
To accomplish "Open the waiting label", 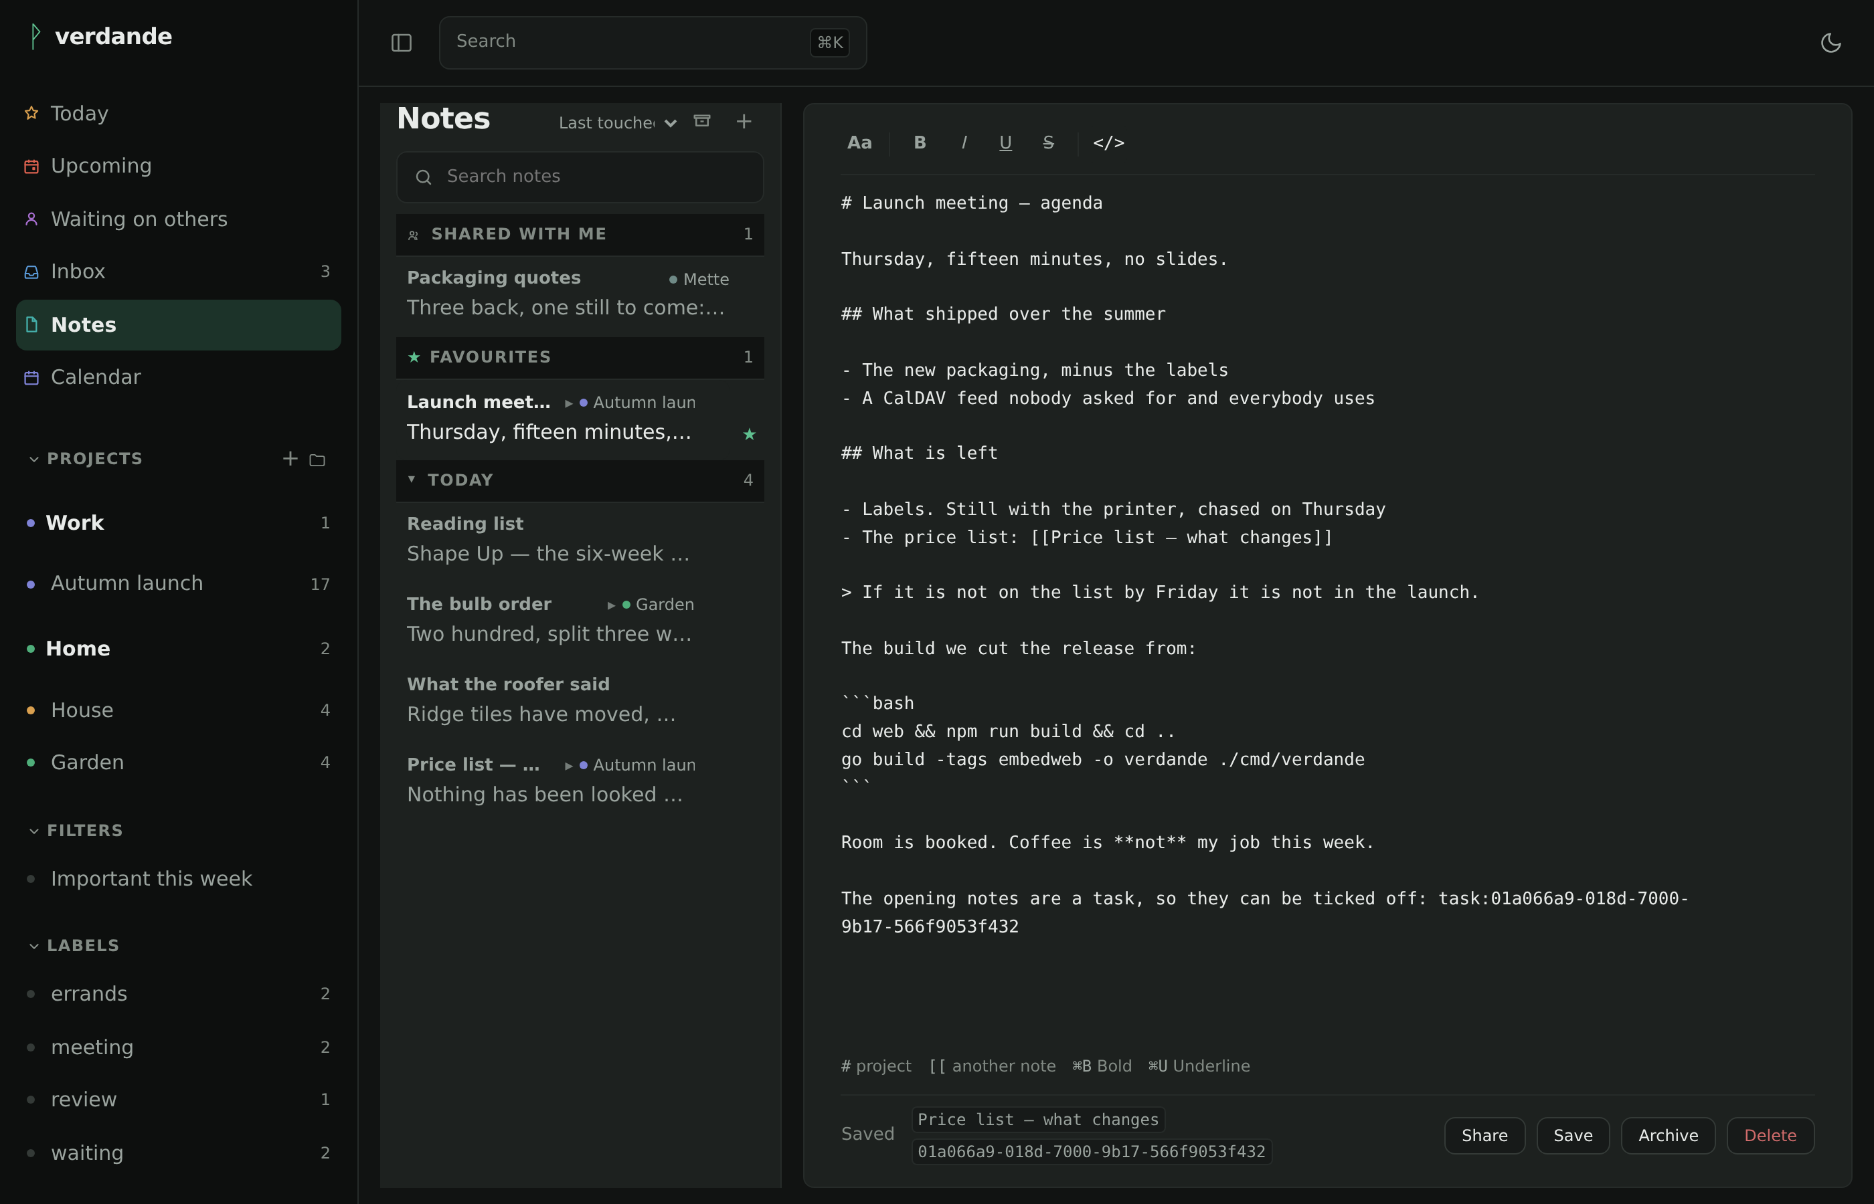I will [178, 1152].
